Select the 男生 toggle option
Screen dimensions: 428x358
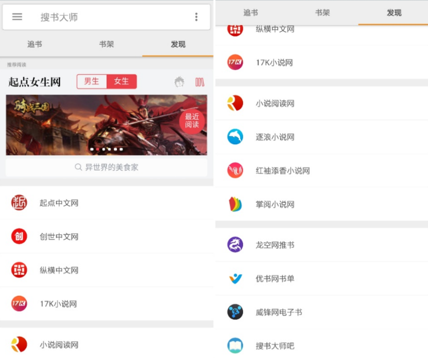[92, 82]
